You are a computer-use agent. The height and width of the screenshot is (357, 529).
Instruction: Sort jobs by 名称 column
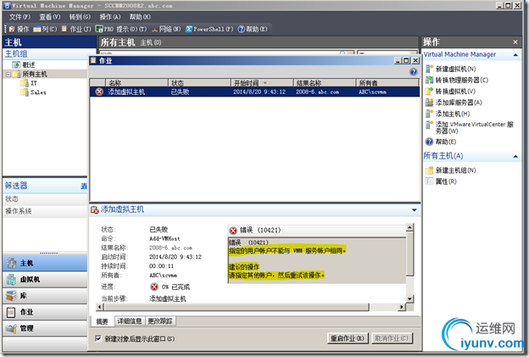click(x=136, y=83)
